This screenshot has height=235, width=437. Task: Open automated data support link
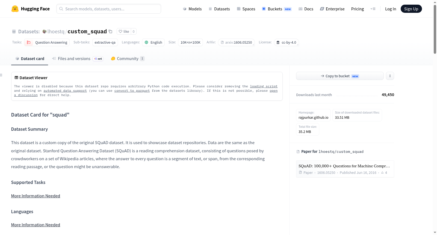(x=65, y=91)
